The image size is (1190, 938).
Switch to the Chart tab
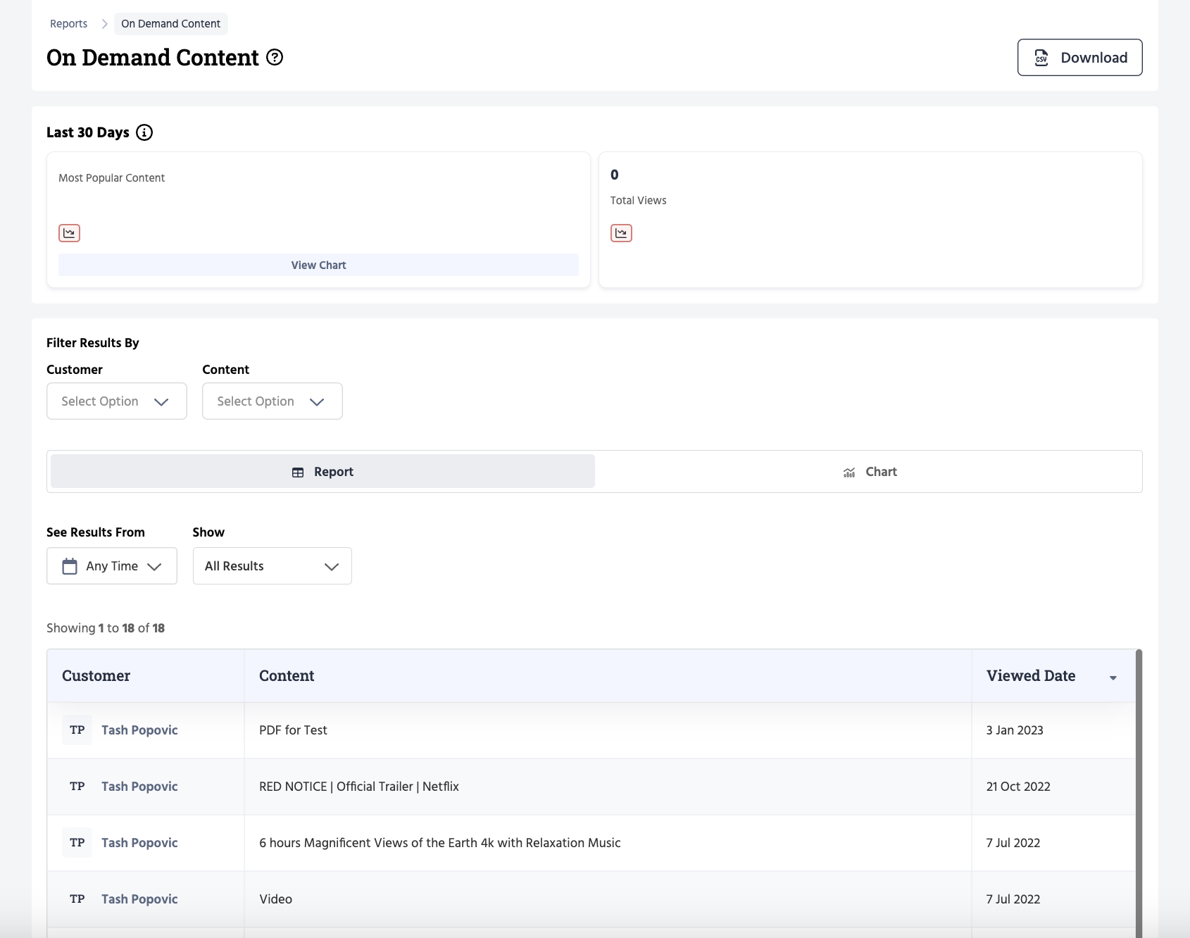[x=869, y=472]
